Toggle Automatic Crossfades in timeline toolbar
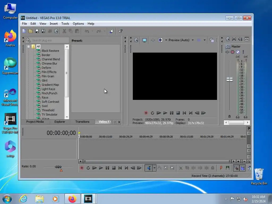Image resolution: width=272 pixels, height=204 pixels. (x=243, y=168)
